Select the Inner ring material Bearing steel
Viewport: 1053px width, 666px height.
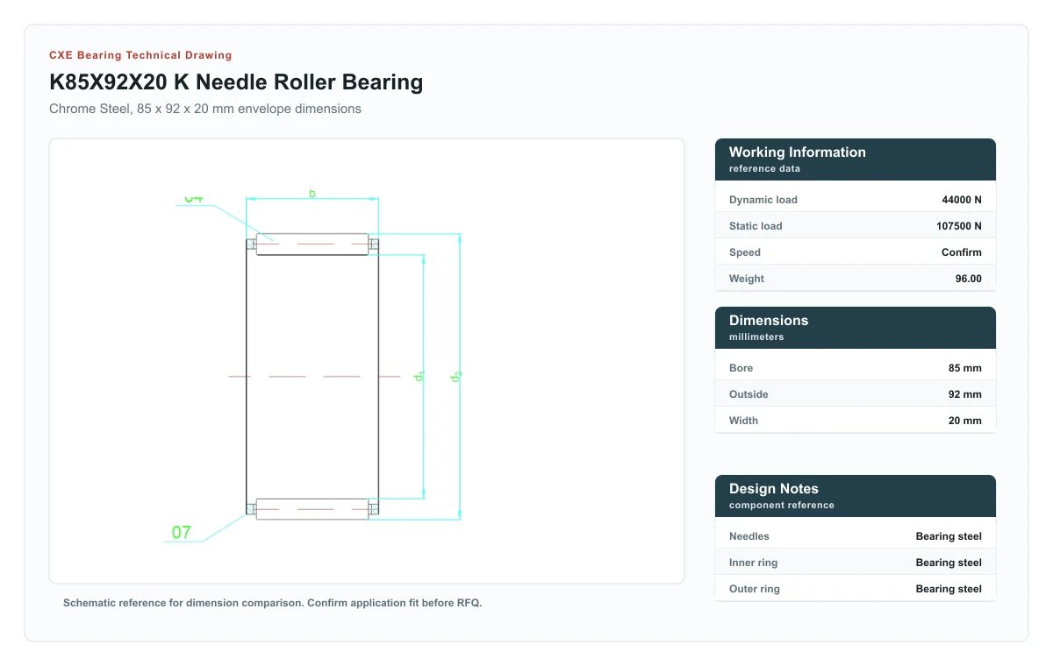point(949,563)
